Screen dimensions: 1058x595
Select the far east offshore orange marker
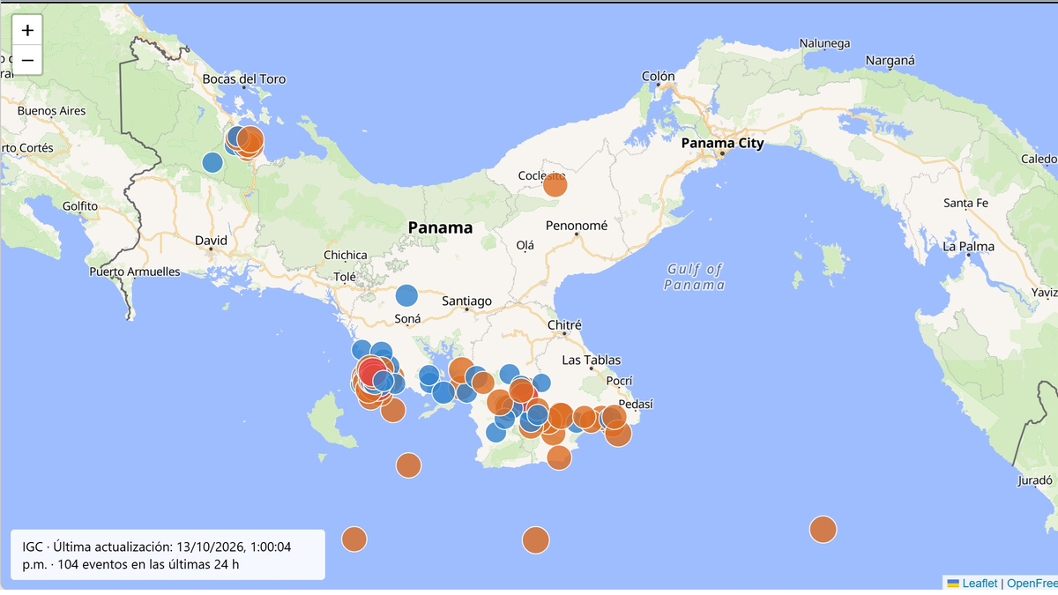[x=823, y=529]
